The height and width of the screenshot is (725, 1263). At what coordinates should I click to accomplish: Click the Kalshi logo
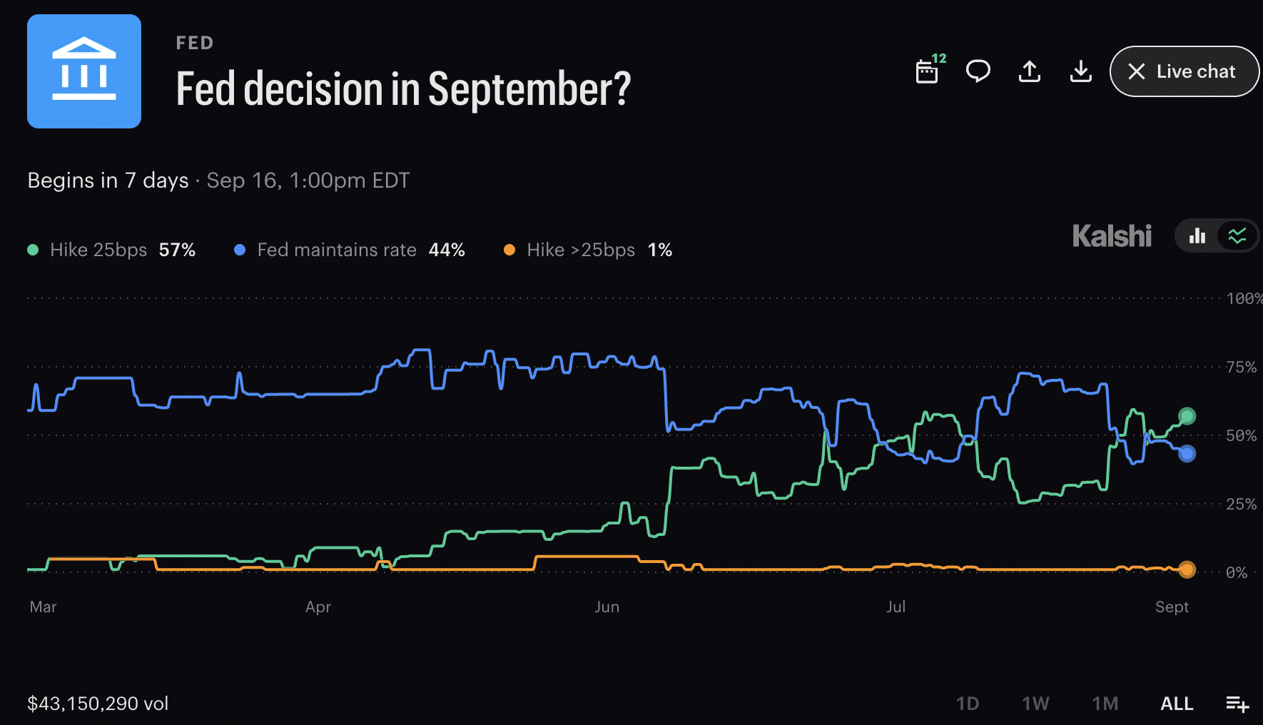(1112, 236)
